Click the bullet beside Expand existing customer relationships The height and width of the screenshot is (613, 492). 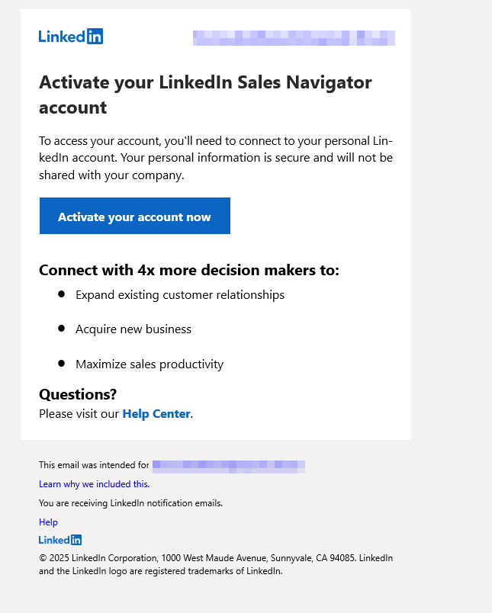click(61, 294)
